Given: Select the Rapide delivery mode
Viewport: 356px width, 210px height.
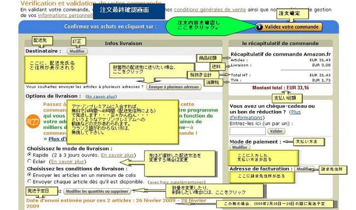Looking at the screenshot, I should pyautogui.click(x=29, y=155).
